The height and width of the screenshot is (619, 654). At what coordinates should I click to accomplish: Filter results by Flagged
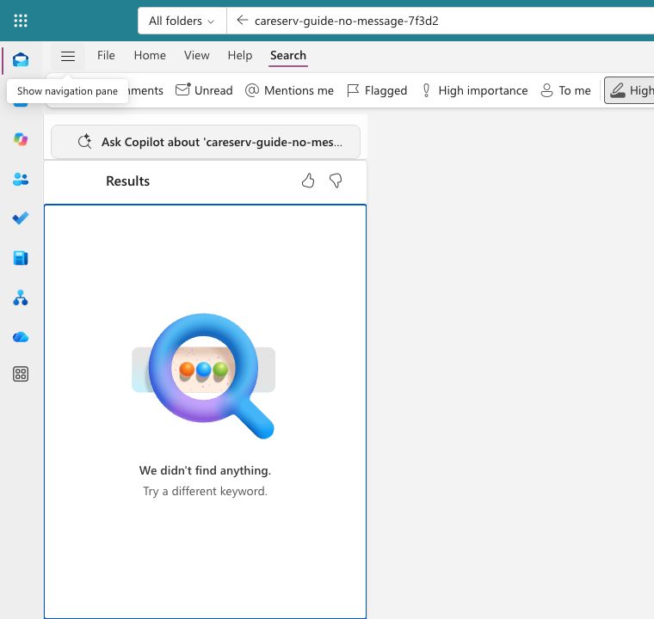click(x=377, y=90)
